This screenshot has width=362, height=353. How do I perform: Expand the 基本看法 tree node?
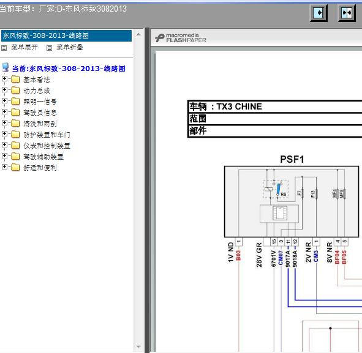click(x=4, y=79)
